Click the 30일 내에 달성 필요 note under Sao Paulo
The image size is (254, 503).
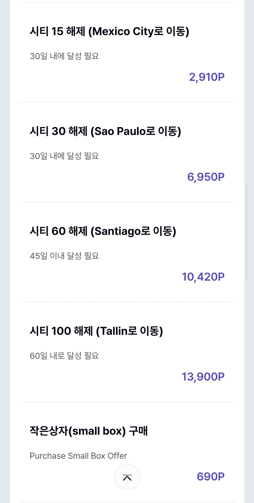64,156
